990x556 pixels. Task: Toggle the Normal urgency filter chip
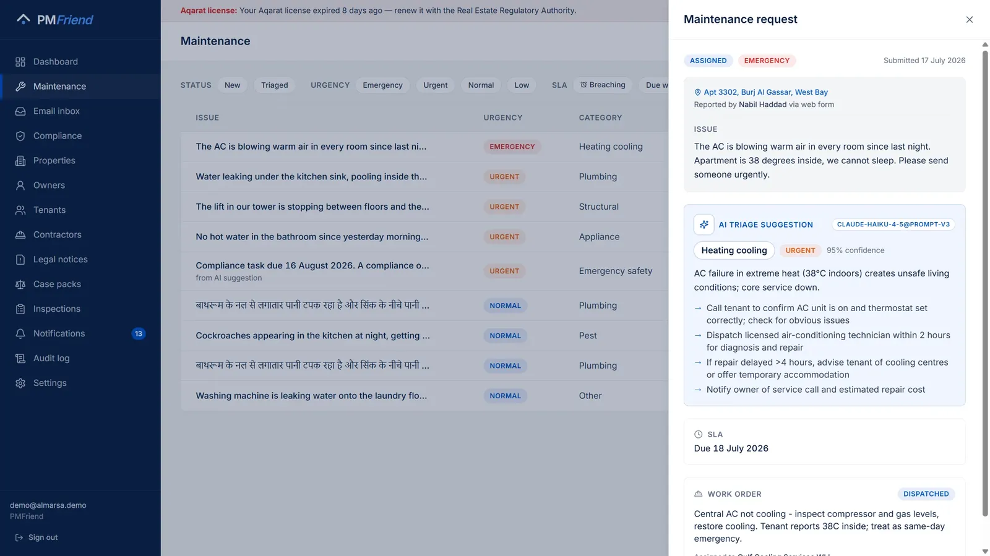tap(481, 85)
